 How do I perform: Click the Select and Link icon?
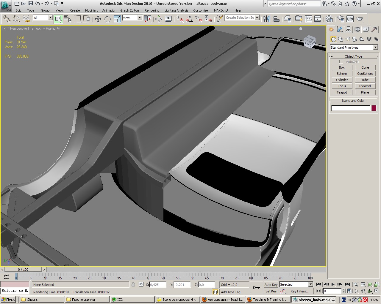pyautogui.click(x=7, y=19)
